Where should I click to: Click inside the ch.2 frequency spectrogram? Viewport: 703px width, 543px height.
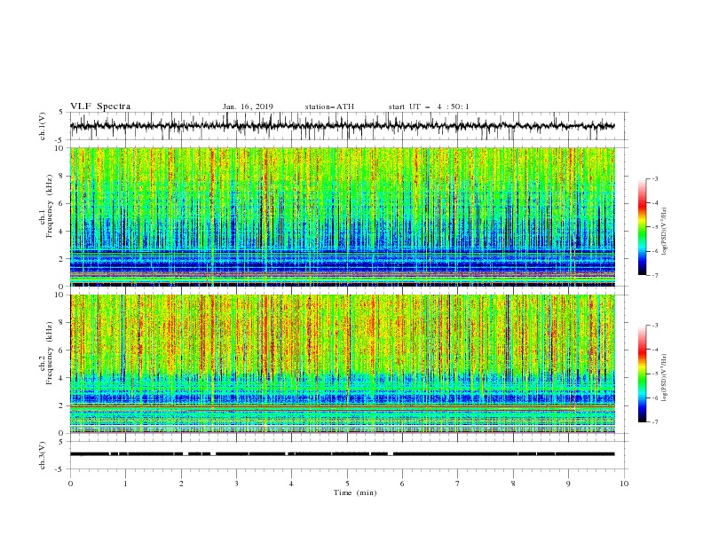point(343,364)
